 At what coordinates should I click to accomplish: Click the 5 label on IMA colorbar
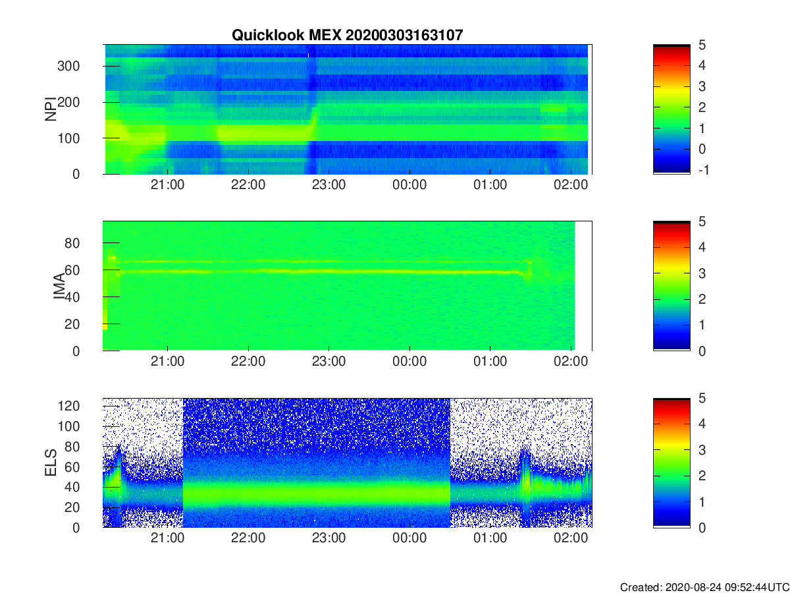(x=702, y=221)
